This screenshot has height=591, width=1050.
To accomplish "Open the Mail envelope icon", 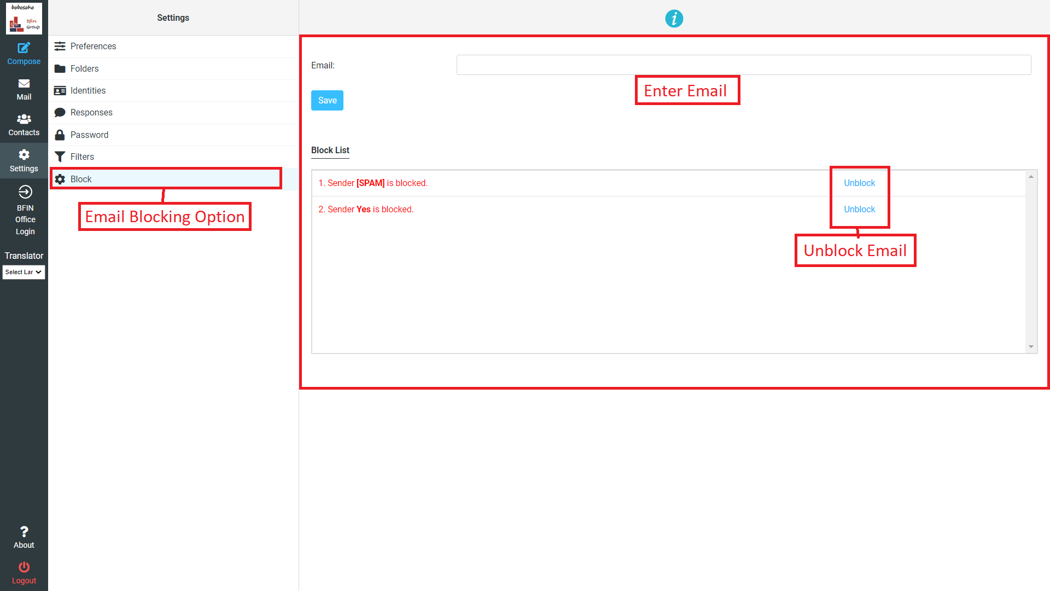I will pos(24,84).
